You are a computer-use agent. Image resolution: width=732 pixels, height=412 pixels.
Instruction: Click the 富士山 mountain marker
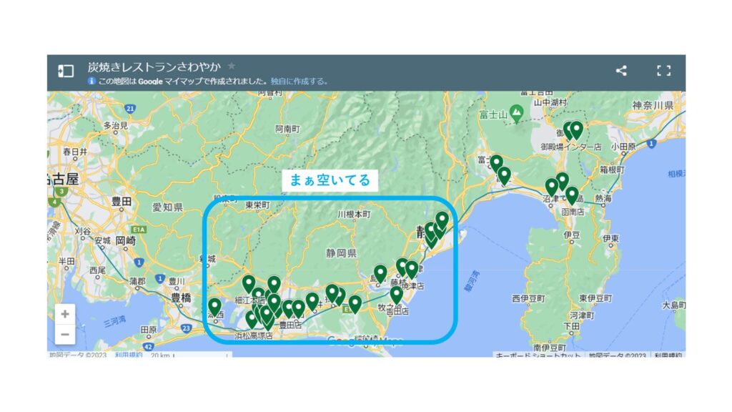pos(516,114)
